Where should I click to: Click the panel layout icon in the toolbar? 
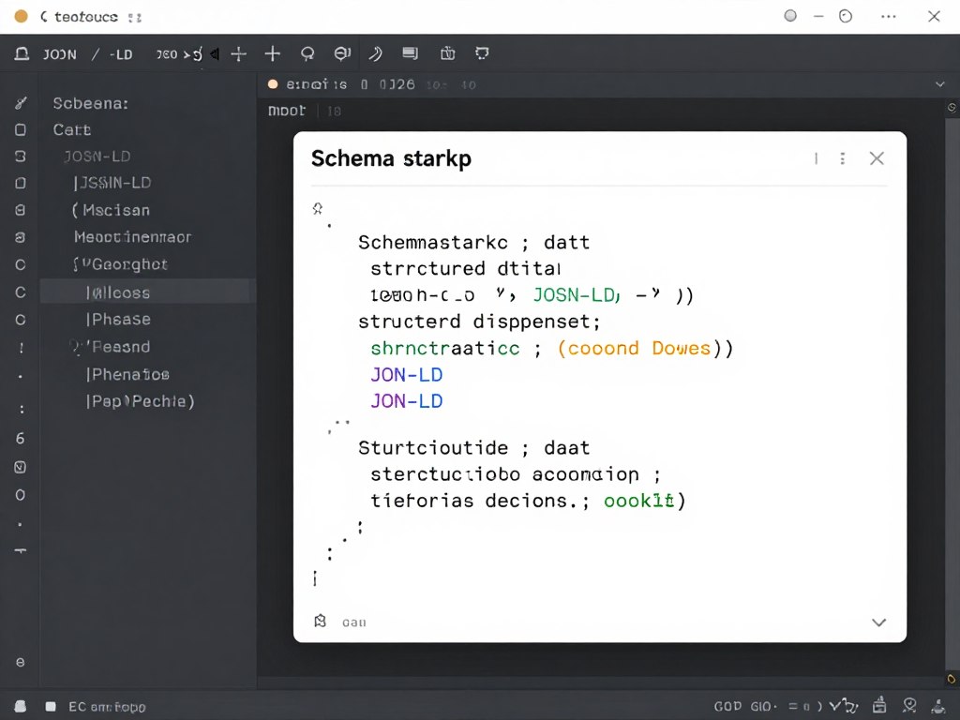410,53
